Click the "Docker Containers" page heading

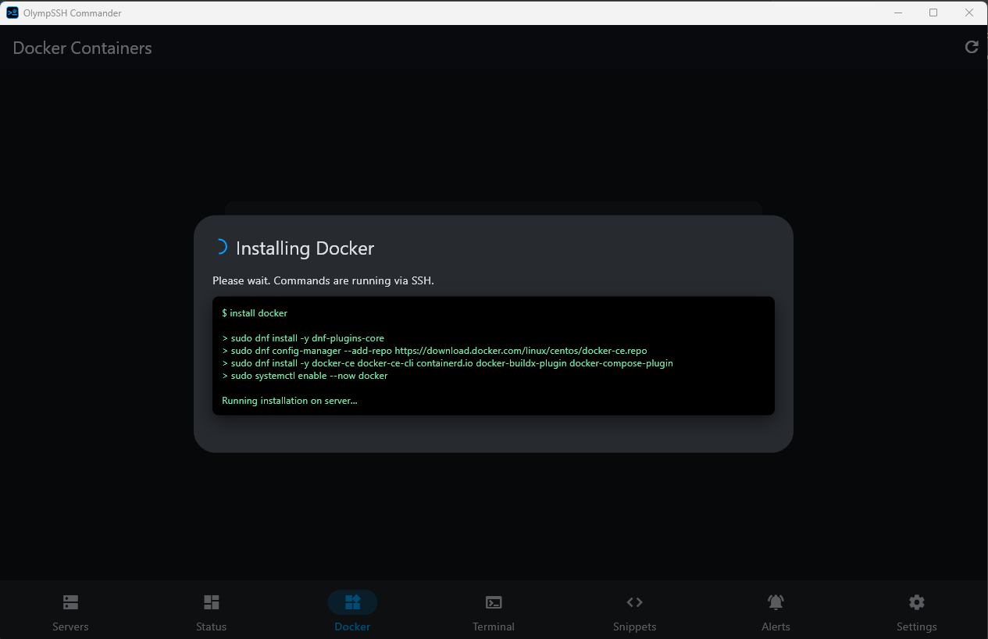[x=82, y=48]
